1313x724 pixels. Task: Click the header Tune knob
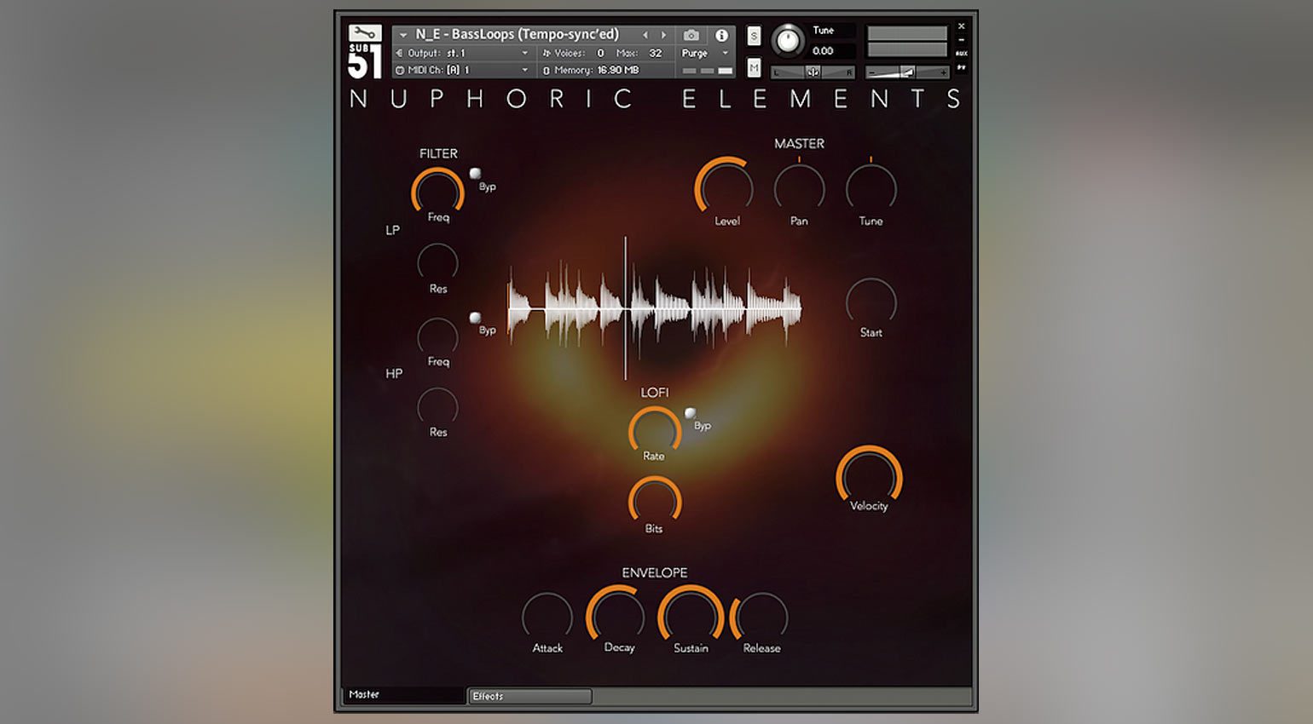click(788, 40)
